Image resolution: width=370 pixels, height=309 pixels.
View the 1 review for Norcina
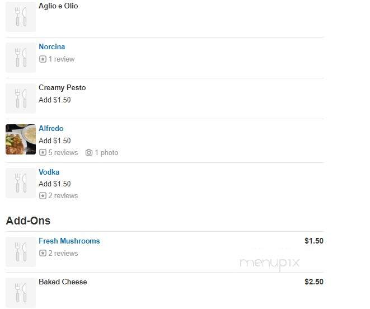coord(62,59)
